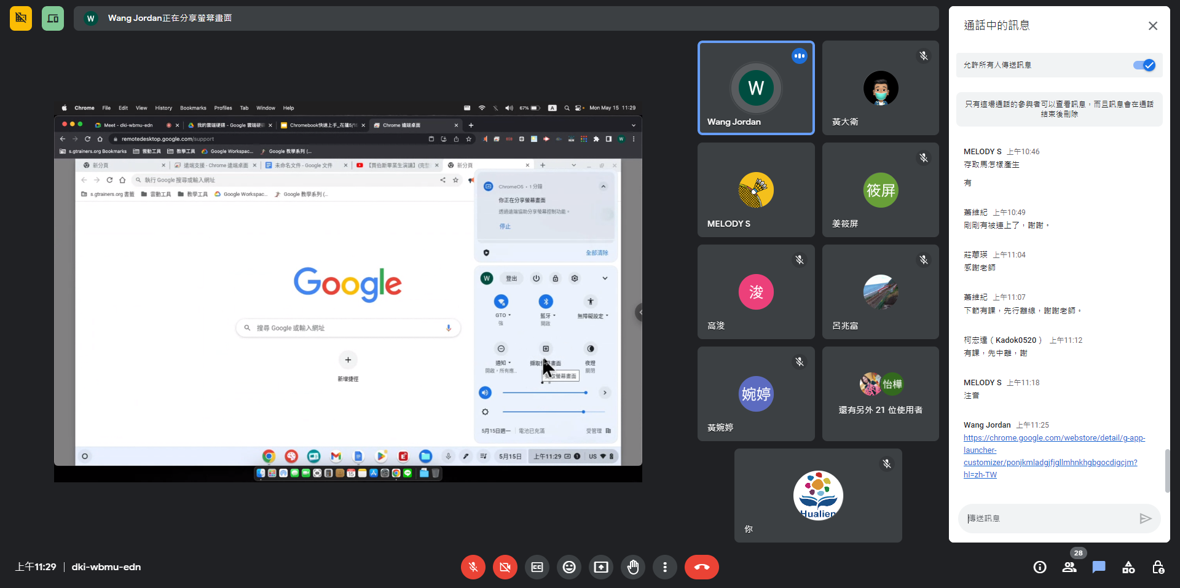Expand the tile showing 21 other users
1180x588 pixels.
pos(880,394)
